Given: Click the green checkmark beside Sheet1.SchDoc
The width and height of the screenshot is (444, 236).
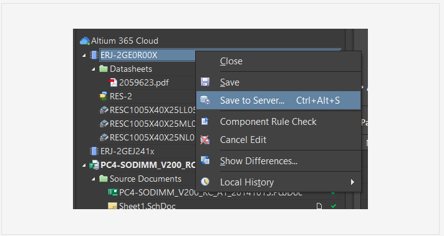Looking at the screenshot, I should pos(334,206).
